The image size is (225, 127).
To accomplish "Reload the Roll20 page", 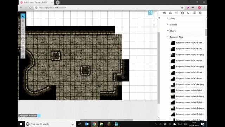I will 30,8.
